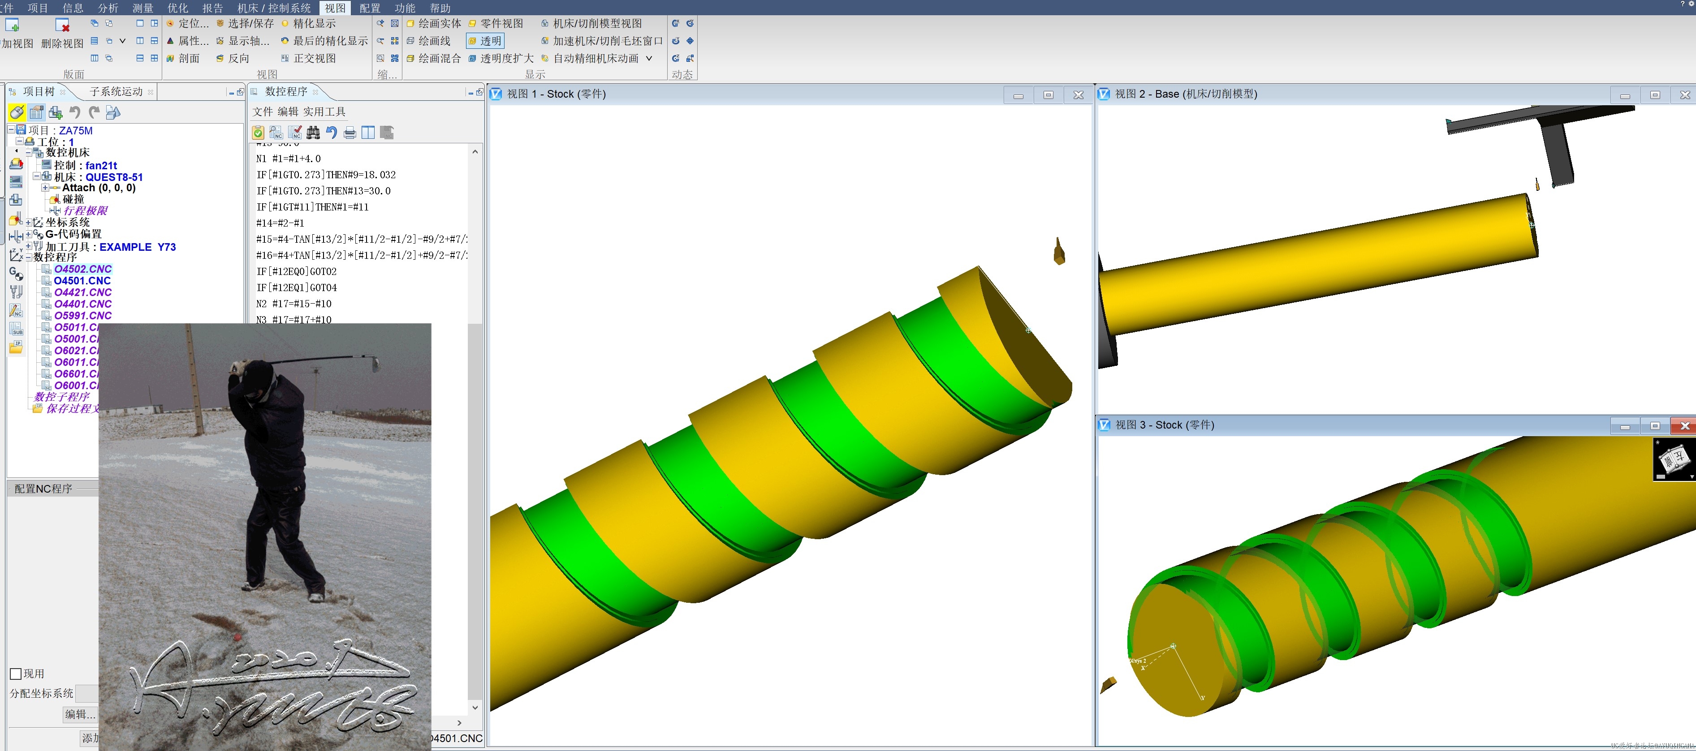This screenshot has height=751, width=1696.
Task: Click the 编辑... button
Action: pyautogui.click(x=80, y=714)
